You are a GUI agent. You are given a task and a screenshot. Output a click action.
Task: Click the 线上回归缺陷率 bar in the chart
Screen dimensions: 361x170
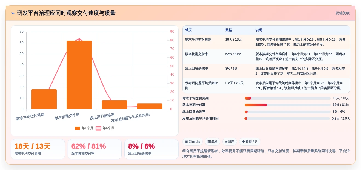tap(114, 105)
